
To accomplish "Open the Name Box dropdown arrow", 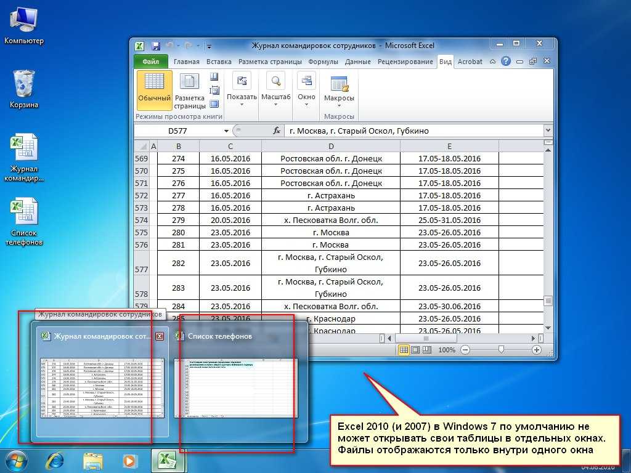I will 226,131.
